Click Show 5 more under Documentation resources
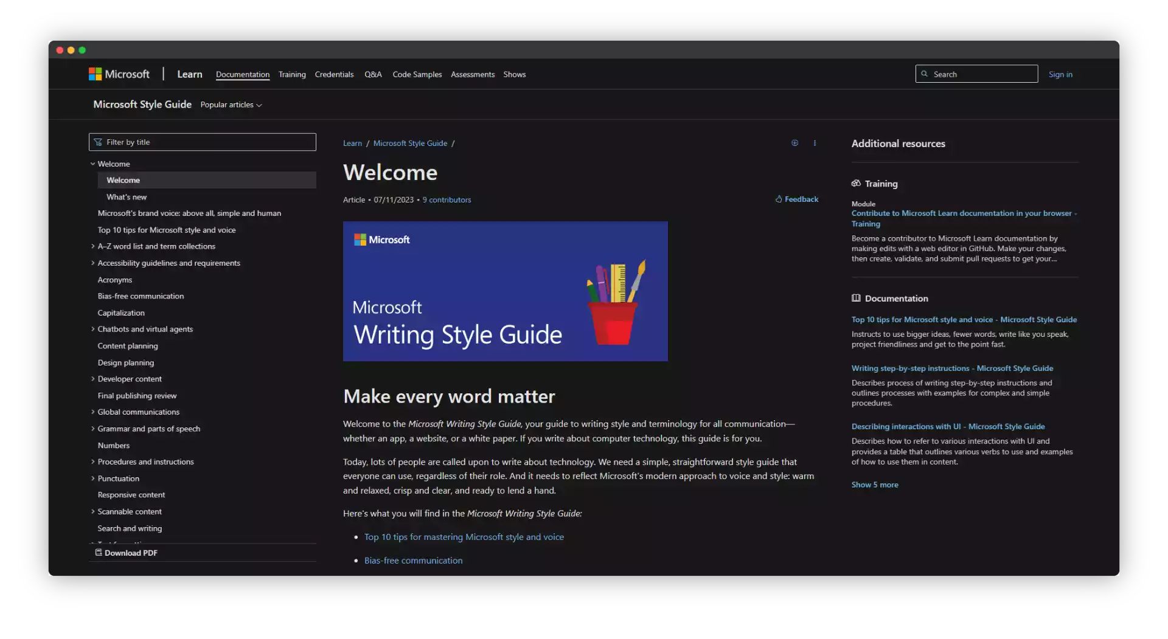The image size is (1168, 639). (x=874, y=485)
